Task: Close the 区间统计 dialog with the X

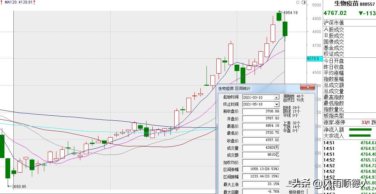Action: click(308, 87)
